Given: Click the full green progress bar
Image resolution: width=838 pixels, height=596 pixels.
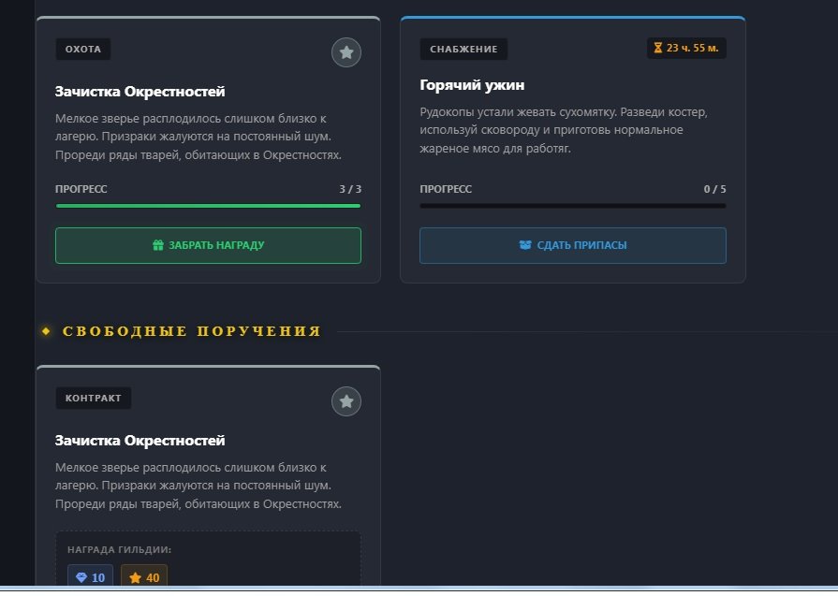Looking at the screenshot, I should [208, 206].
